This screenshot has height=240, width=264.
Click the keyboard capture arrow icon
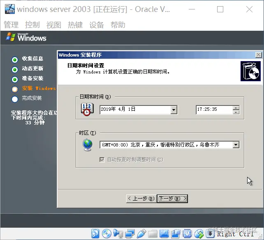210,233
